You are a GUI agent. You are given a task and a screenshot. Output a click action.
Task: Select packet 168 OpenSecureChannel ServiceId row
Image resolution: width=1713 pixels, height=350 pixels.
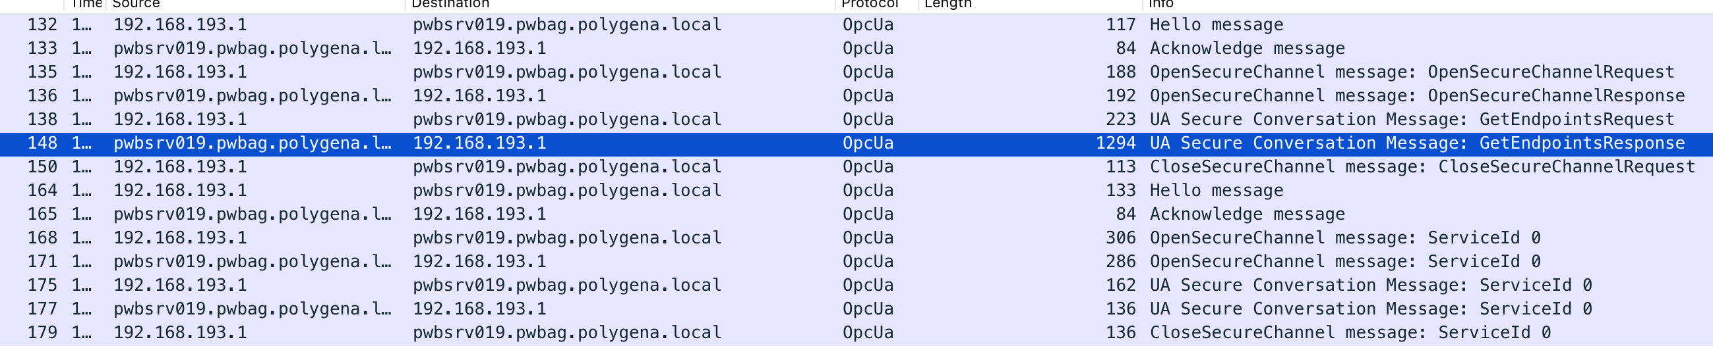(856, 238)
